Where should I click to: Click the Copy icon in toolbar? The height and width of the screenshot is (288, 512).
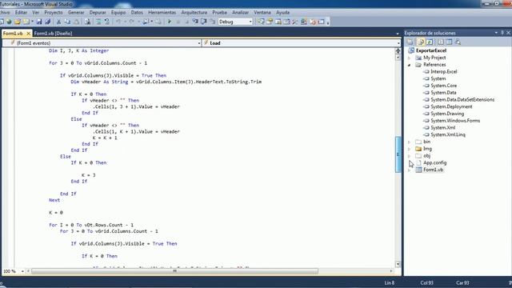[x=67, y=22]
